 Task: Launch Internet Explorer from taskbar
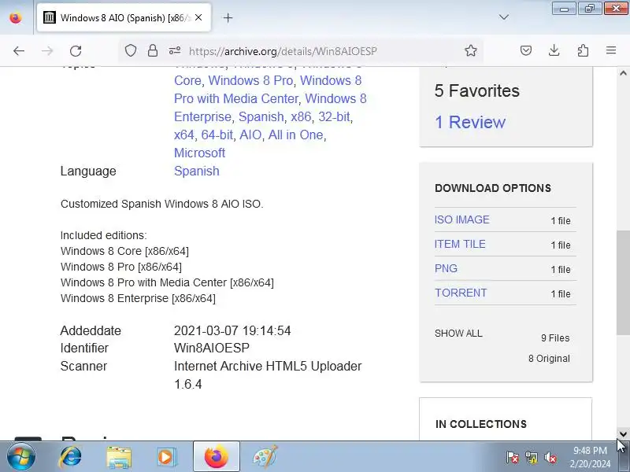[70, 457]
